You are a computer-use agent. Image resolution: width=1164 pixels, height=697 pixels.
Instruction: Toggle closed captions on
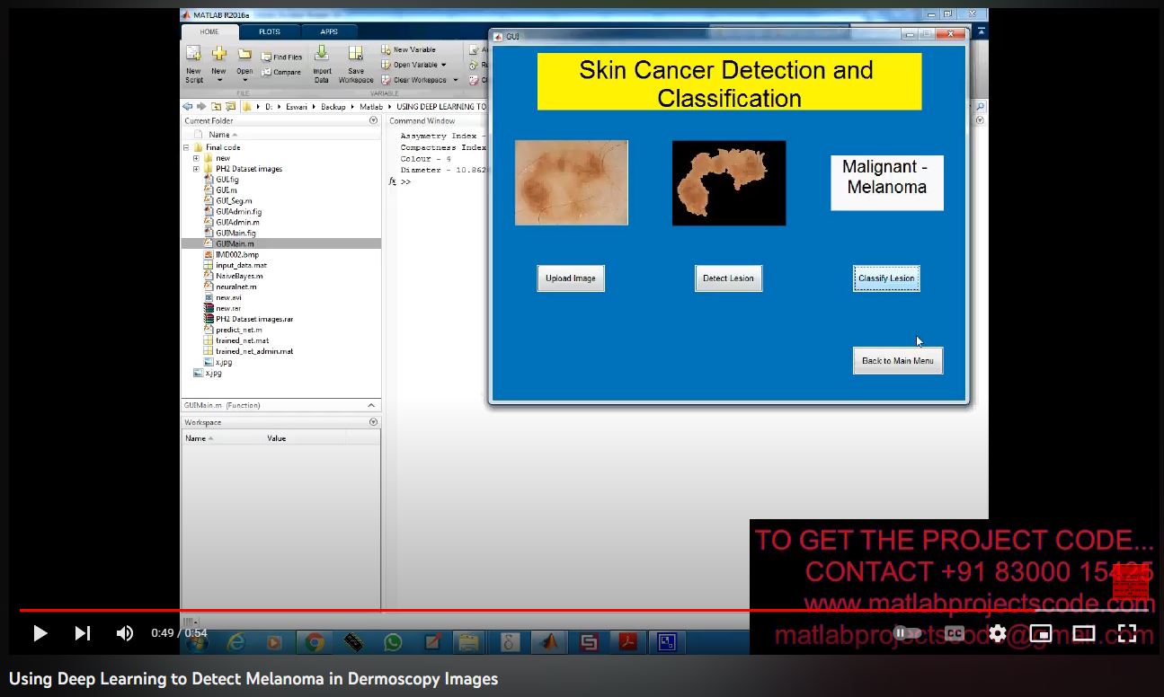coord(955,633)
